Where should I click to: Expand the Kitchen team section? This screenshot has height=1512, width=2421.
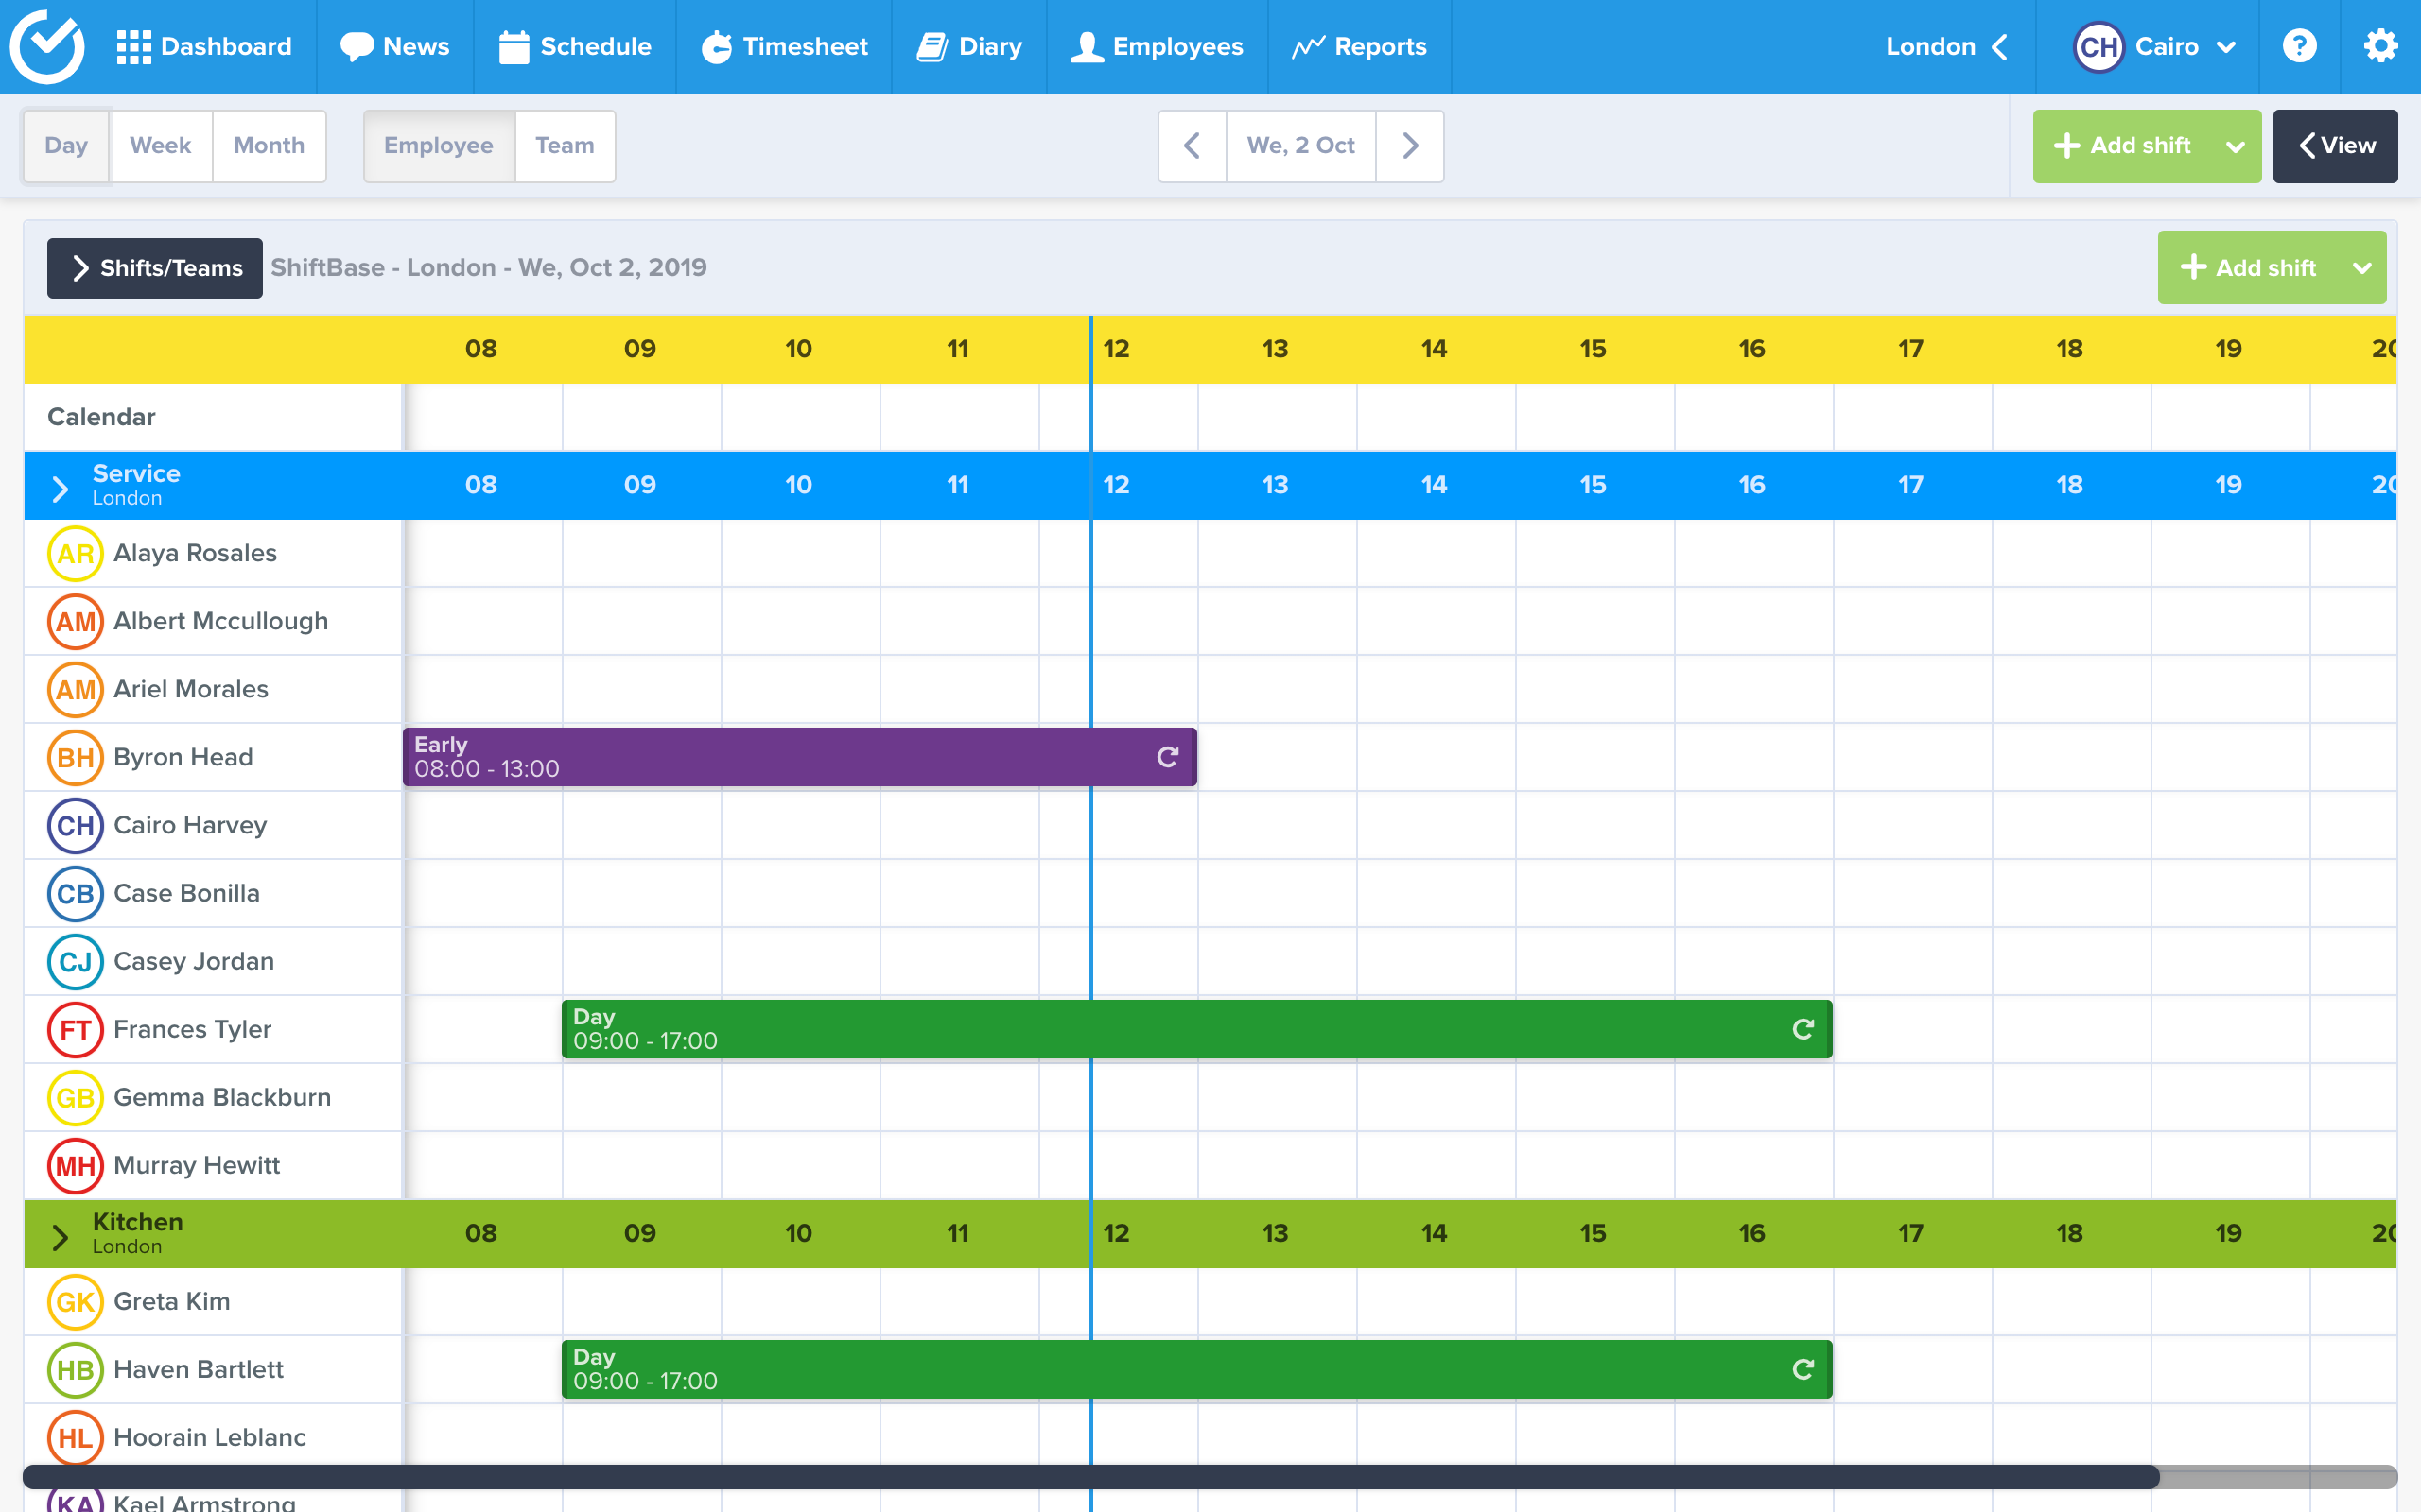60,1236
